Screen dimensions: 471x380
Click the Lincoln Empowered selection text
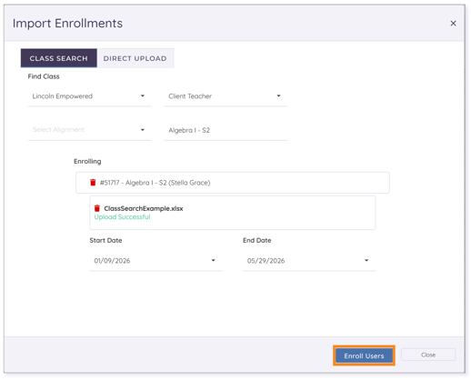63,96
